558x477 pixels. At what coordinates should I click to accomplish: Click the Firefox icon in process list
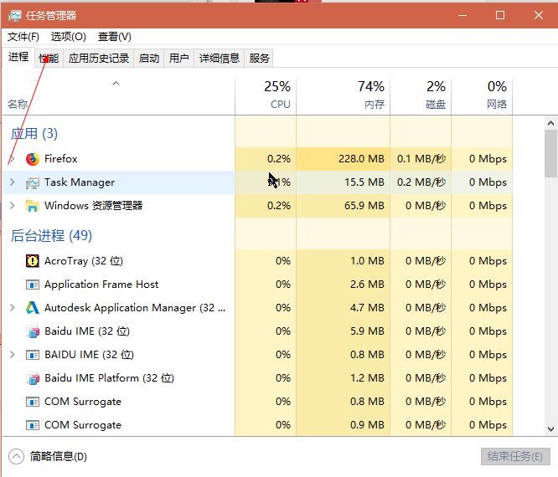point(33,159)
